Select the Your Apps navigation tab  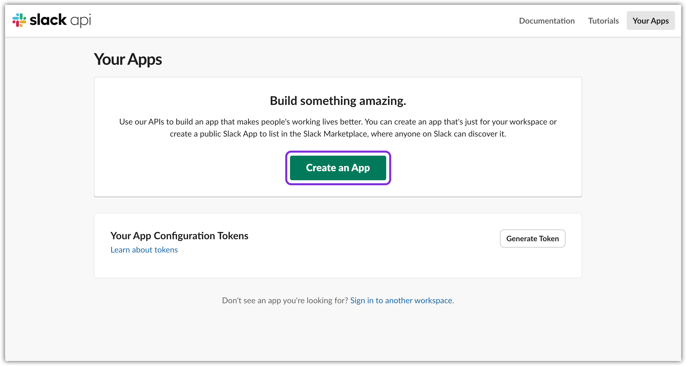650,21
